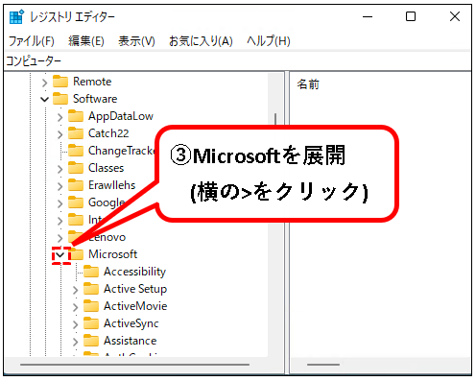Expand the Active Setup key
This screenshot has width=476, height=381.
[75, 290]
